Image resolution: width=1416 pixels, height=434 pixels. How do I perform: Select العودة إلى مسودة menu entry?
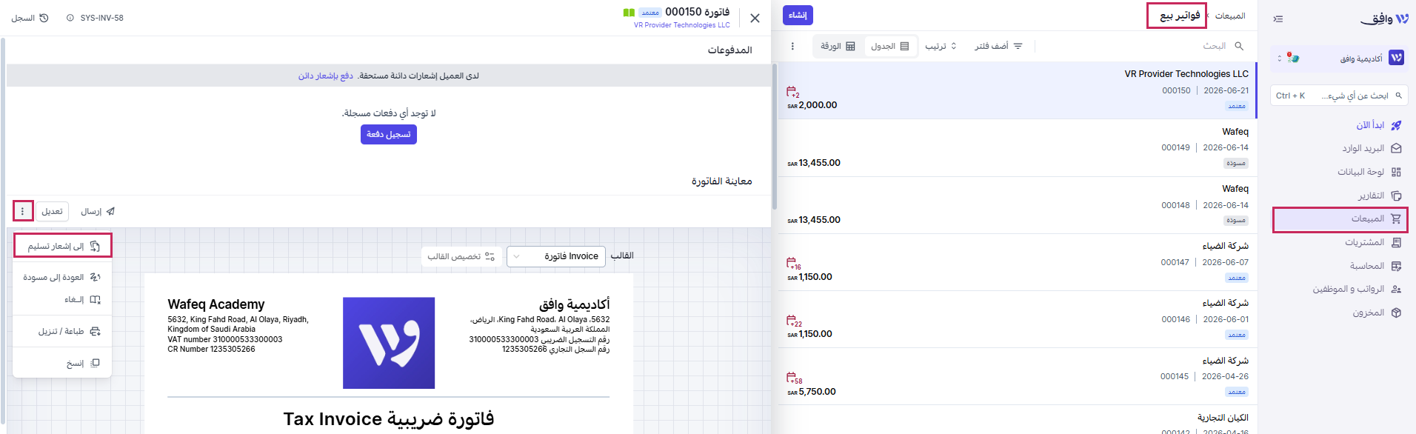[x=62, y=277]
